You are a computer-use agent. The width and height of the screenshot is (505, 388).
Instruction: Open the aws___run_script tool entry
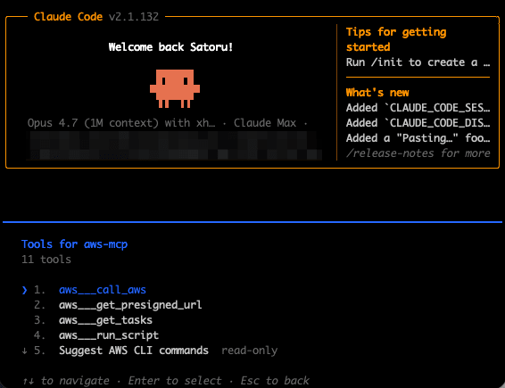click(x=109, y=335)
